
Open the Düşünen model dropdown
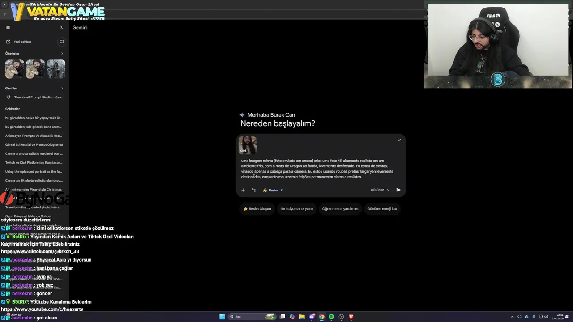(380, 190)
